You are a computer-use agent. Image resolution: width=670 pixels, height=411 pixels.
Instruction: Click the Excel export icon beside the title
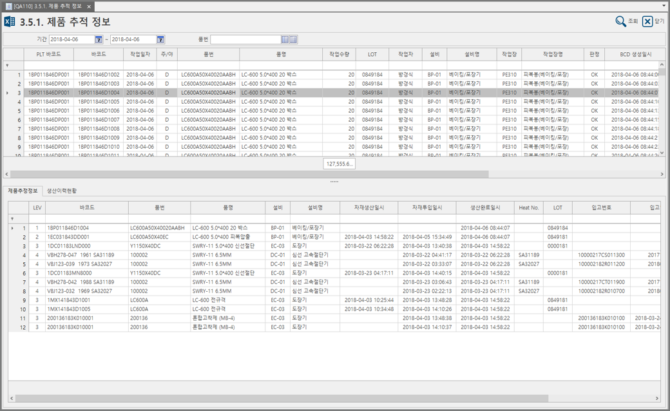click(x=10, y=22)
